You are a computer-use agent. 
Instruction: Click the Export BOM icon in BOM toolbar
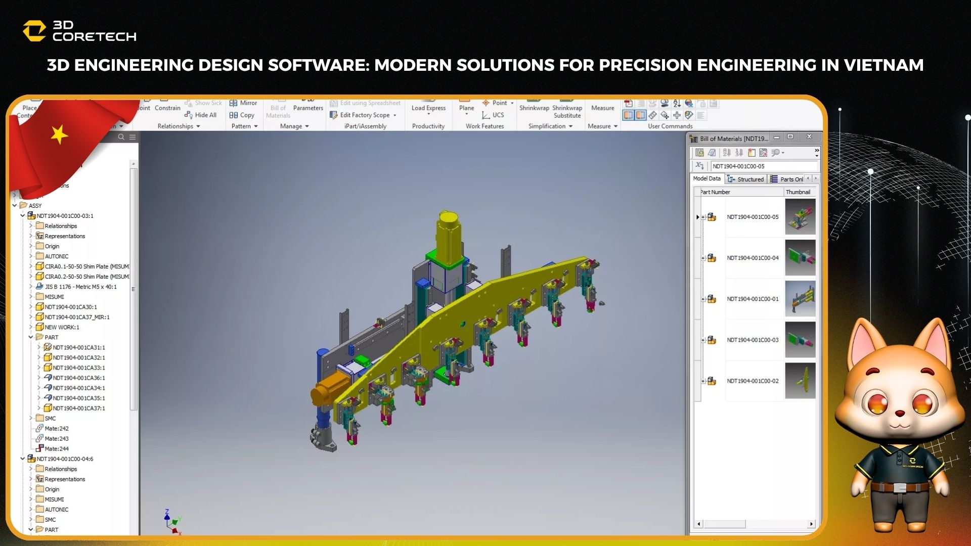pyautogui.click(x=699, y=153)
